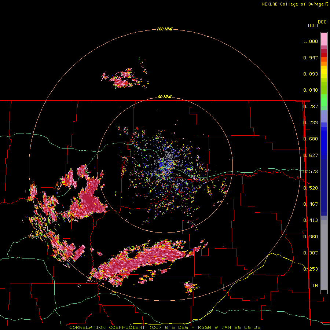
Task: Pick the gray lower segment of the color bar
Action: [324, 255]
